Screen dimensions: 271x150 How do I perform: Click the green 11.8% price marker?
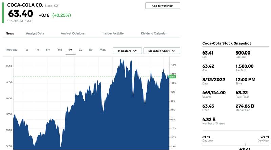172,77
